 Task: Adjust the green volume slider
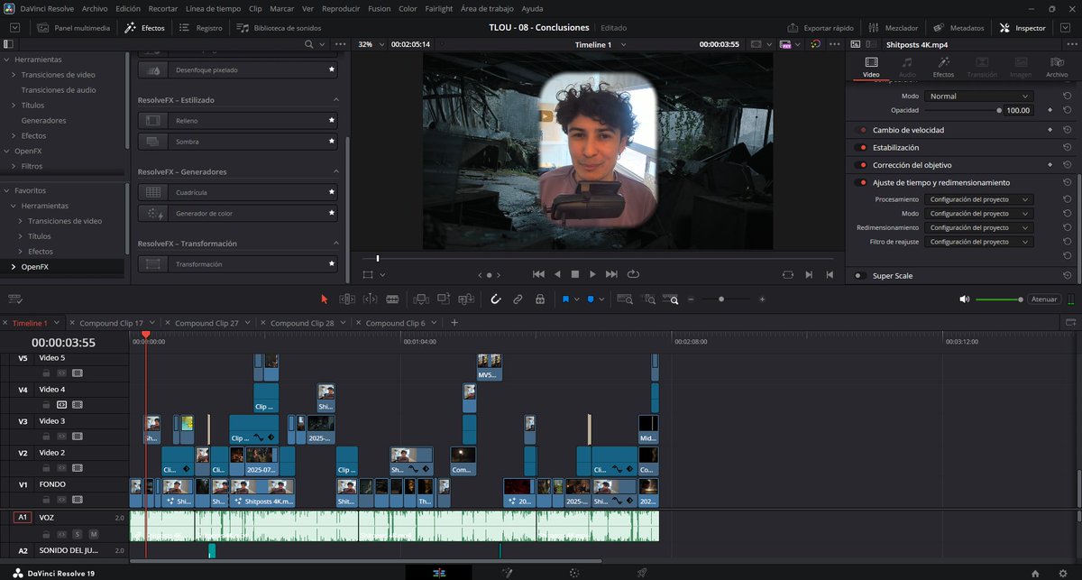point(999,299)
